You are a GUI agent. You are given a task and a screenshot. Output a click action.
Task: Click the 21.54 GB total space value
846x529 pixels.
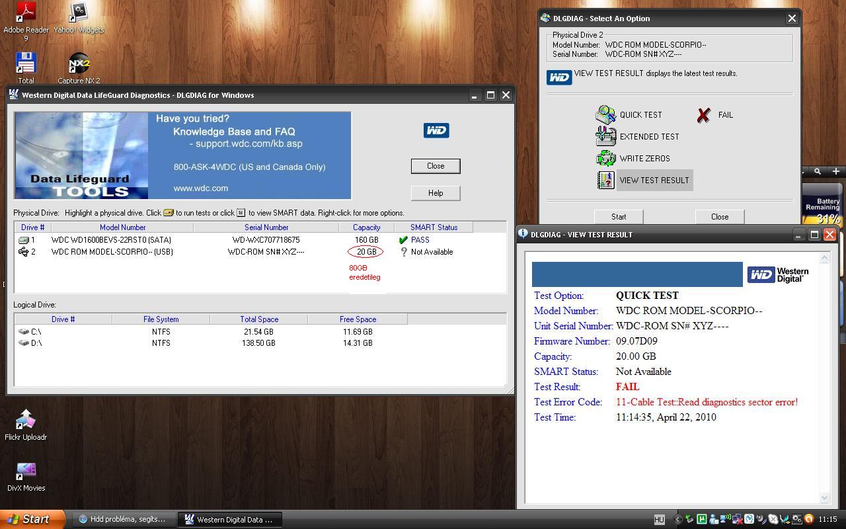pos(258,331)
